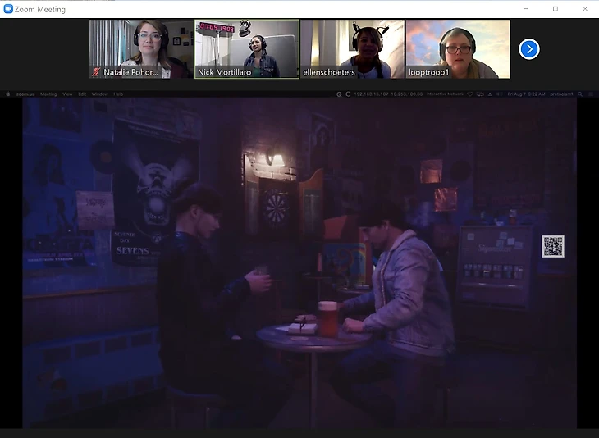The width and height of the screenshot is (599, 438).
Task: Minimize the Zoom Meeting window
Action: tap(526, 9)
